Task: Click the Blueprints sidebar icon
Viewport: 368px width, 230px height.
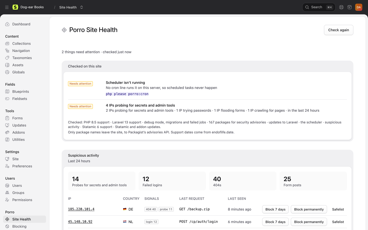Action: pyautogui.click(x=7, y=92)
